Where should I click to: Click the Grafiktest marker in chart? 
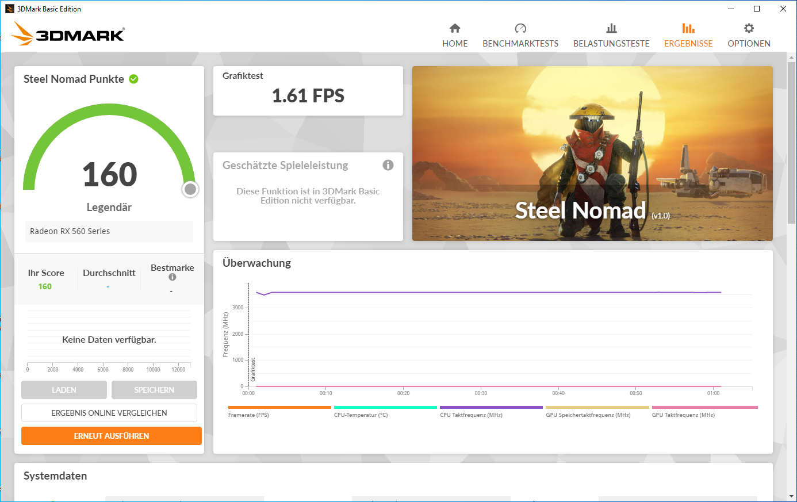click(x=252, y=370)
